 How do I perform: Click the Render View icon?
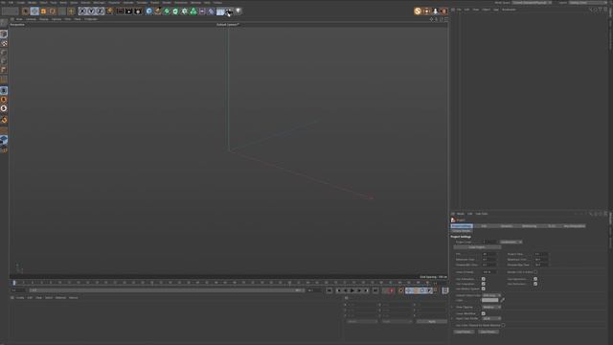(x=120, y=11)
